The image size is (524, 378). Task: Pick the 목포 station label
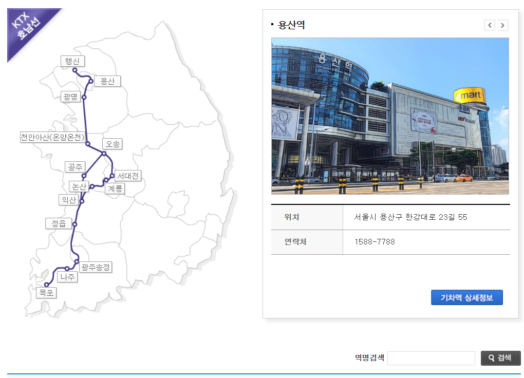[x=46, y=293]
